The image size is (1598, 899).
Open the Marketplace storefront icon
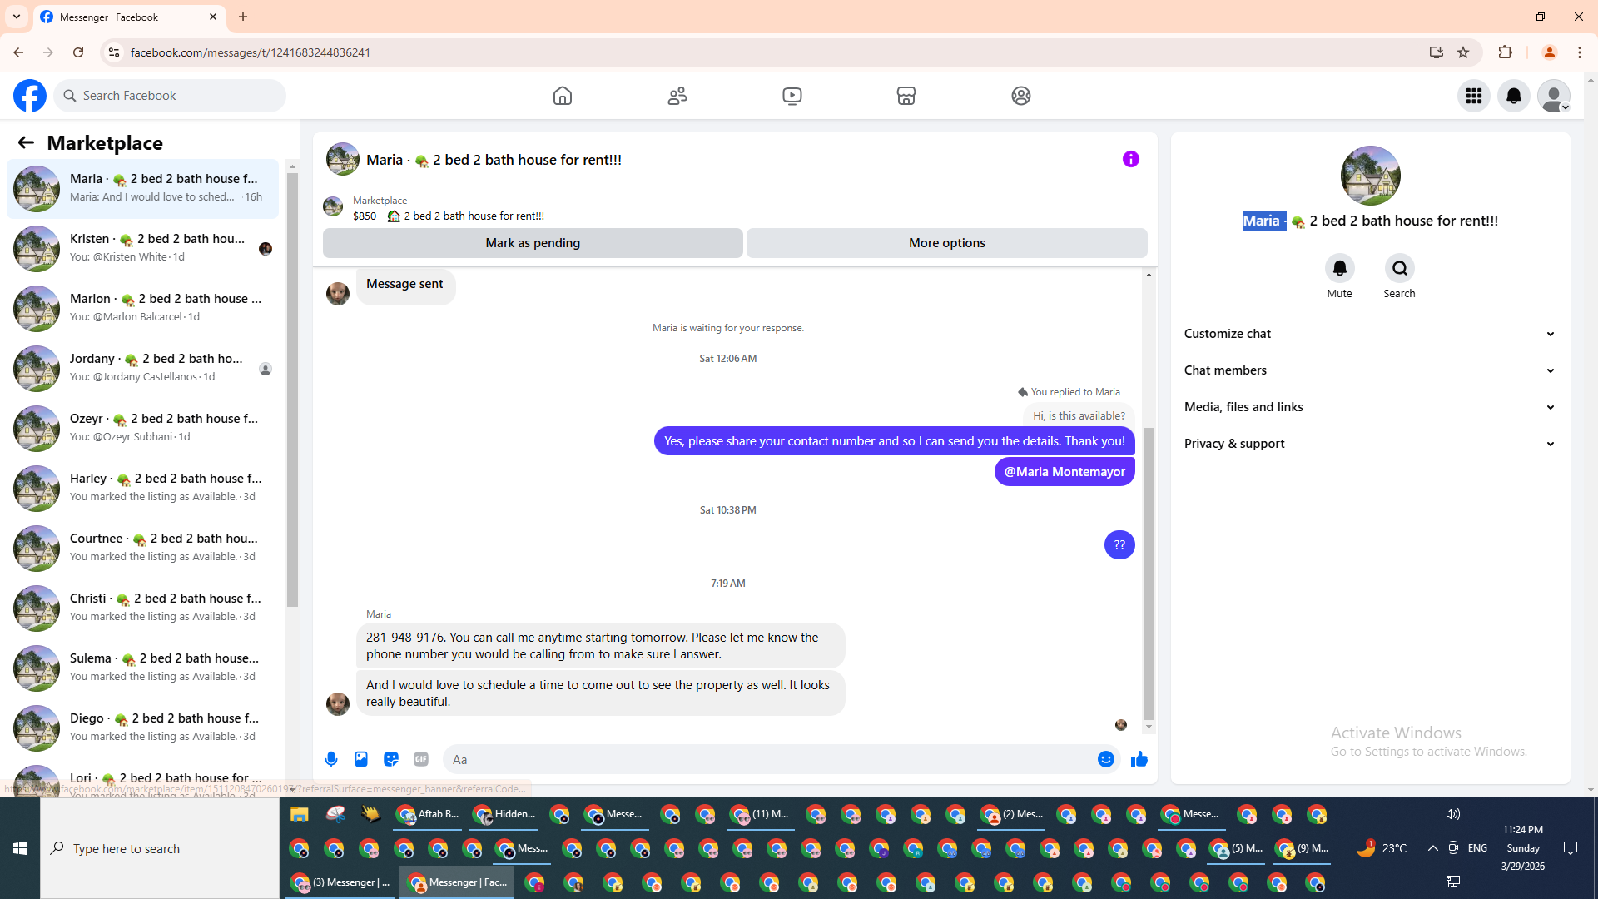pyautogui.click(x=906, y=96)
